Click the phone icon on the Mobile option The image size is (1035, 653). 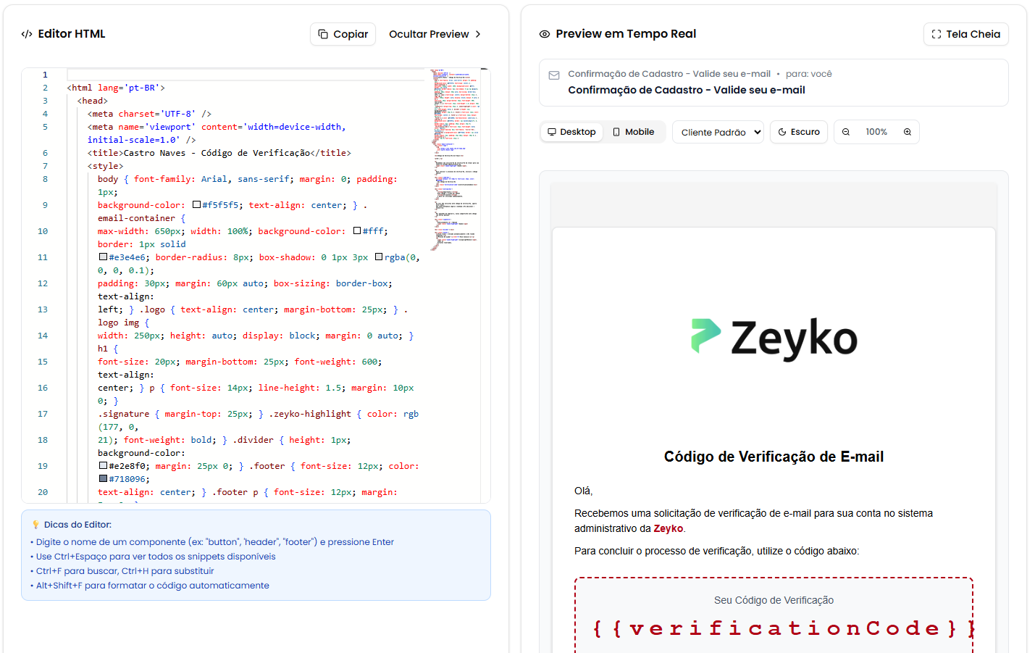(615, 131)
